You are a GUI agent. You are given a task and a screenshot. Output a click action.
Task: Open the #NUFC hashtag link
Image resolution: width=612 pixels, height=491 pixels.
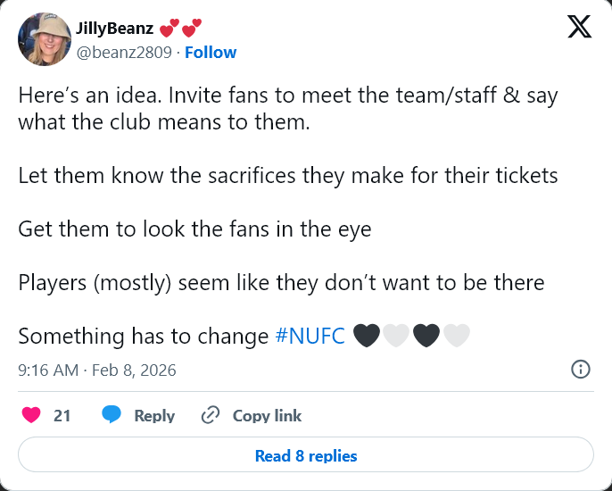point(310,336)
